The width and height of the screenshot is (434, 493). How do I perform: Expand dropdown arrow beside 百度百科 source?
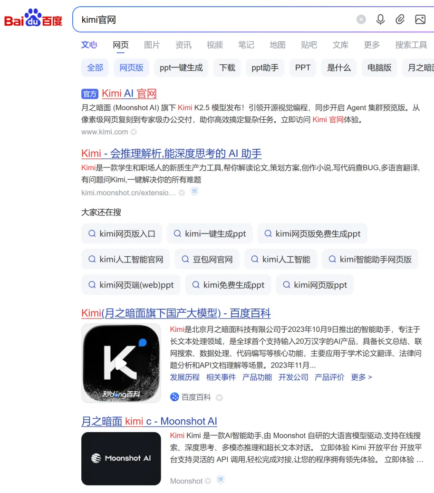pos(219,398)
